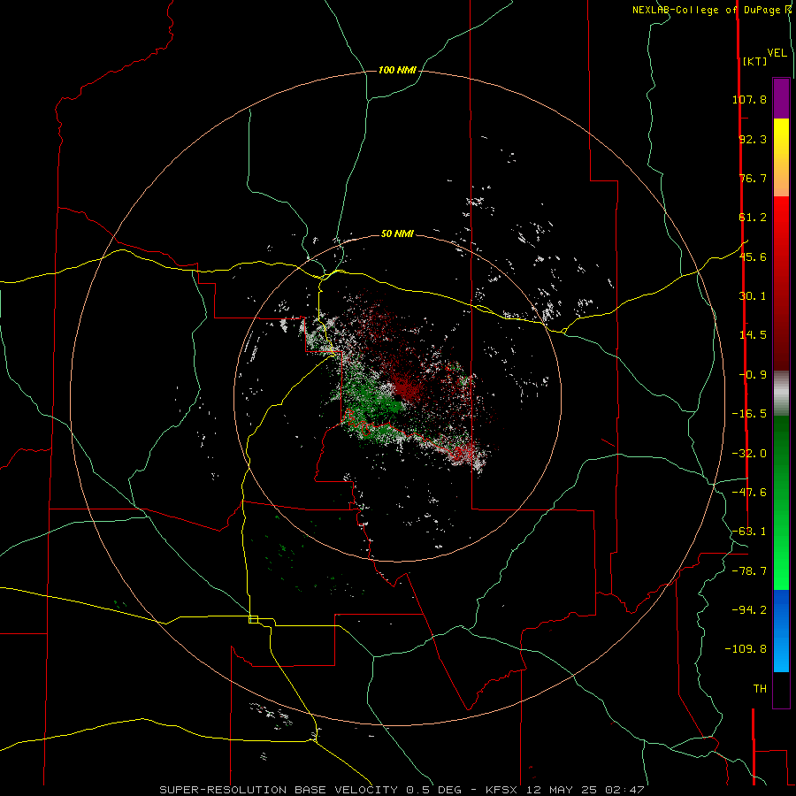Screen dimensions: 796x796
Task: Click the small yellow square highway junction marker
Action: coord(253,619)
